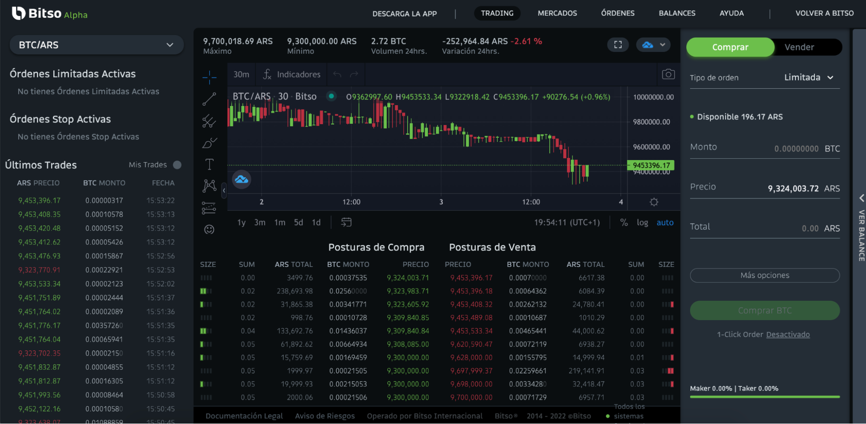Open Indicadores from the chart toolbar
Image resolution: width=866 pixels, height=424 pixels.
point(292,74)
